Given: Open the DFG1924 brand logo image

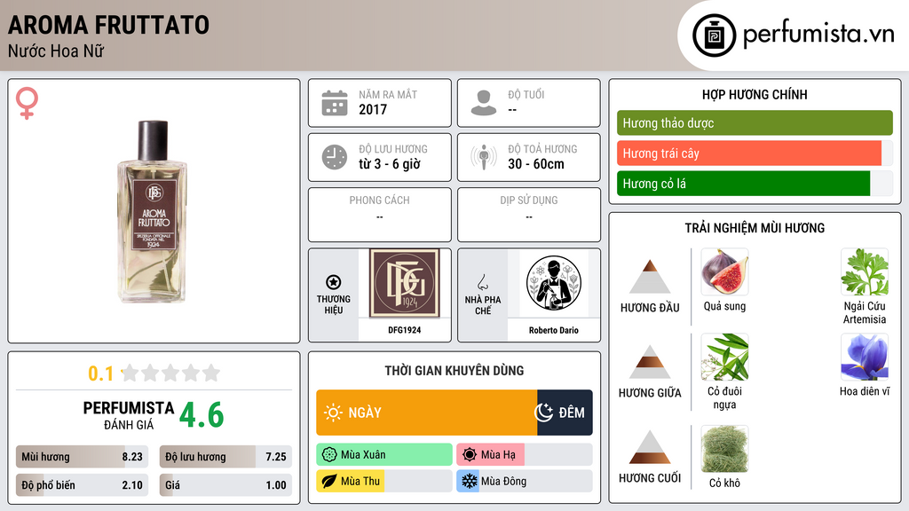Looking at the screenshot, I should pyautogui.click(x=405, y=283).
